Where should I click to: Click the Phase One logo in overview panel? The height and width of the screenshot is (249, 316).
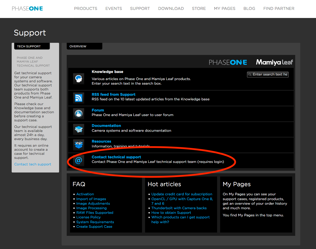pos(228,62)
